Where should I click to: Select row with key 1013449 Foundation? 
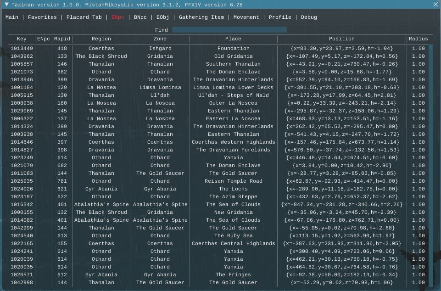point(22,49)
